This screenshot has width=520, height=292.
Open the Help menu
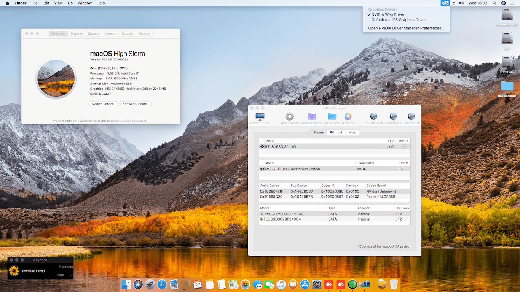(x=100, y=3)
